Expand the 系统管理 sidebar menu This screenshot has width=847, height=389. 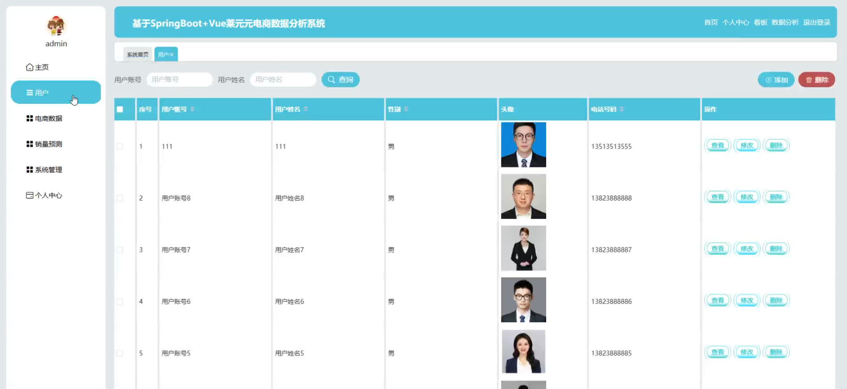pos(44,170)
